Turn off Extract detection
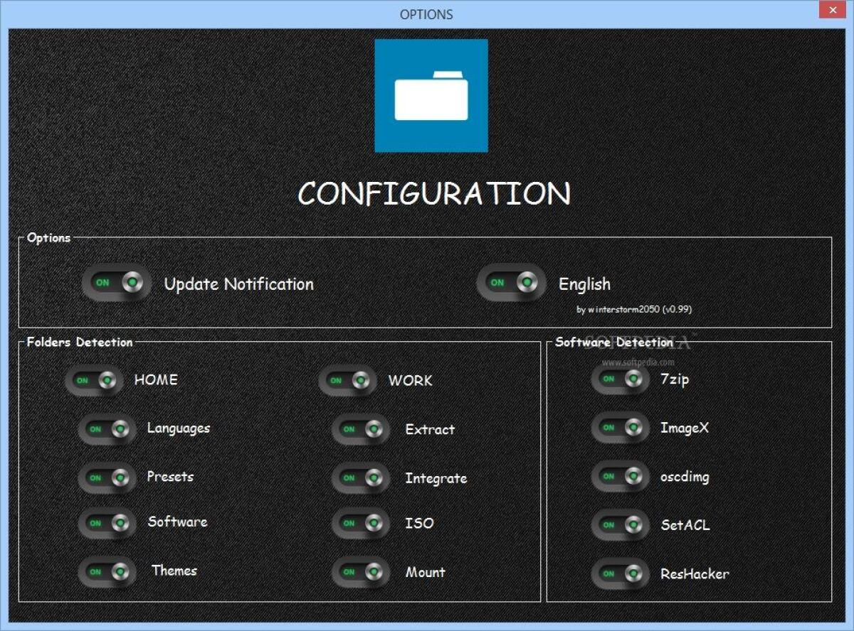854x631 pixels. (x=360, y=428)
